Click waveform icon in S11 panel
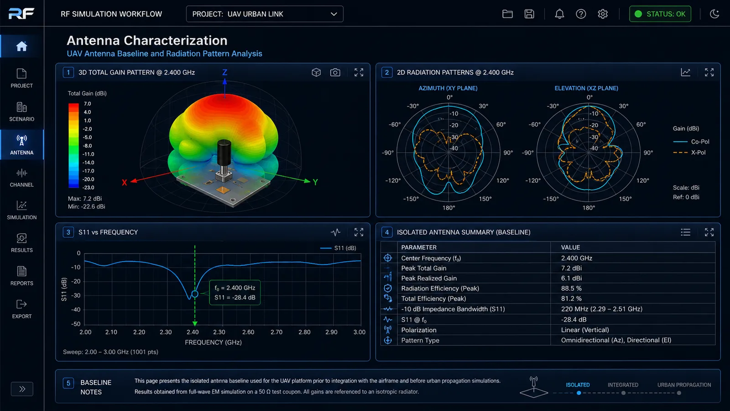The height and width of the screenshot is (411, 730). tap(335, 232)
